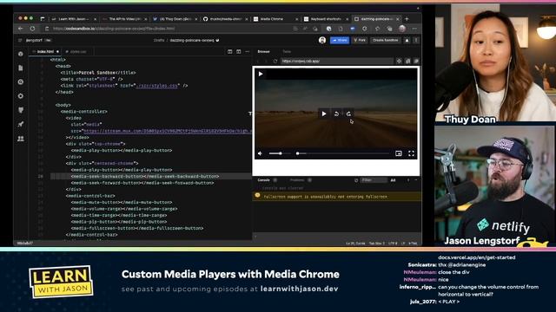
Task: Open the Live collaboration people icon
Action: point(21,139)
